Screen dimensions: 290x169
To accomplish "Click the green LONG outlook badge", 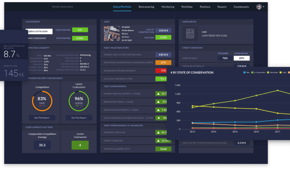I will tap(163, 37).
